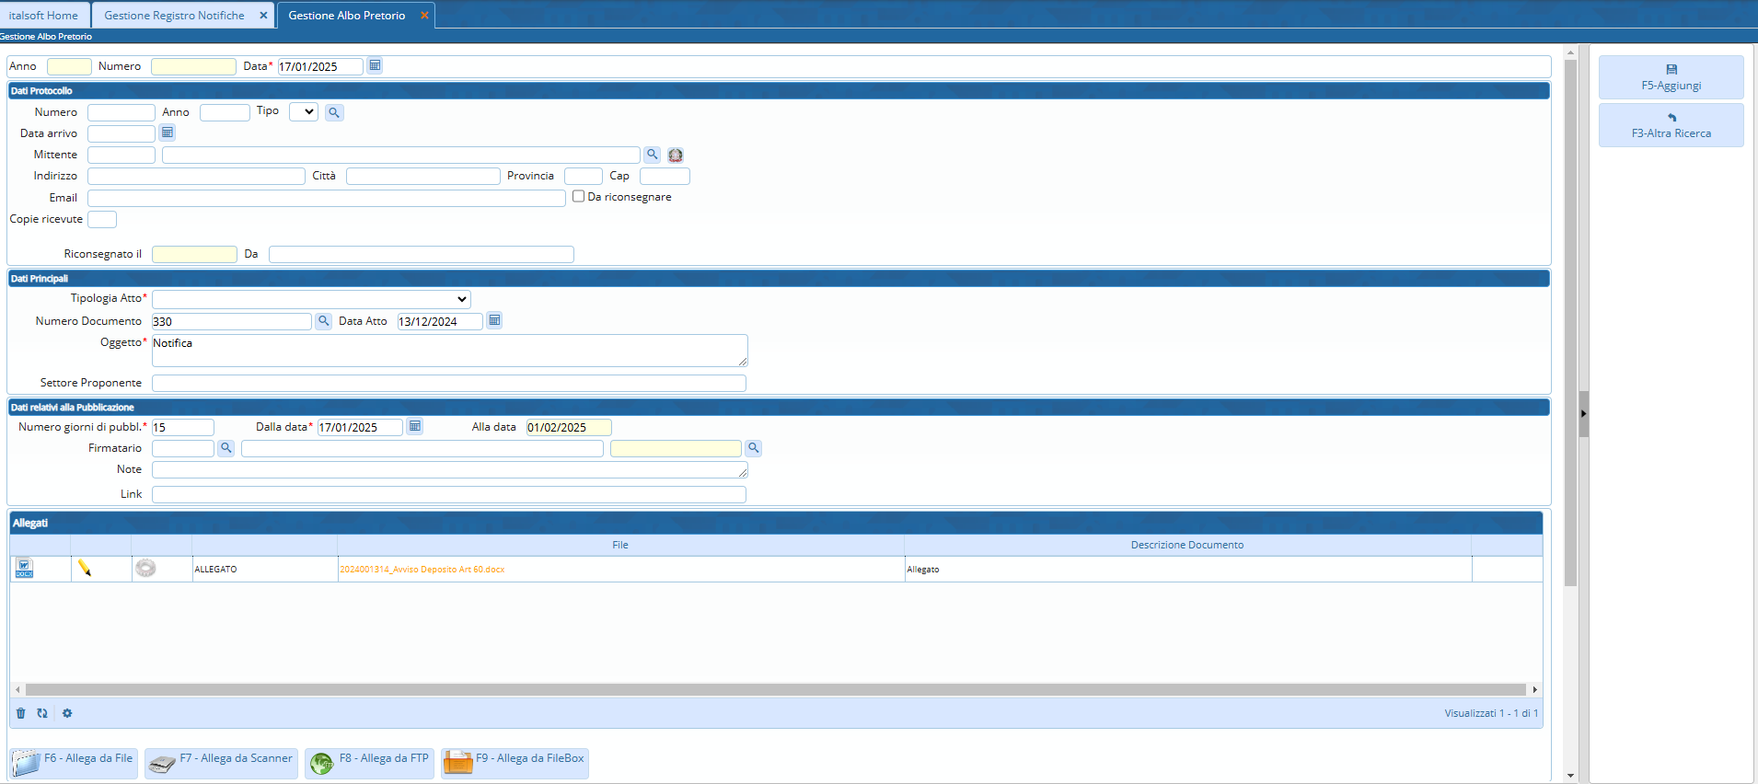
Task: Open the Data arrivo calendar picker
Action: (x=168, y=133)
